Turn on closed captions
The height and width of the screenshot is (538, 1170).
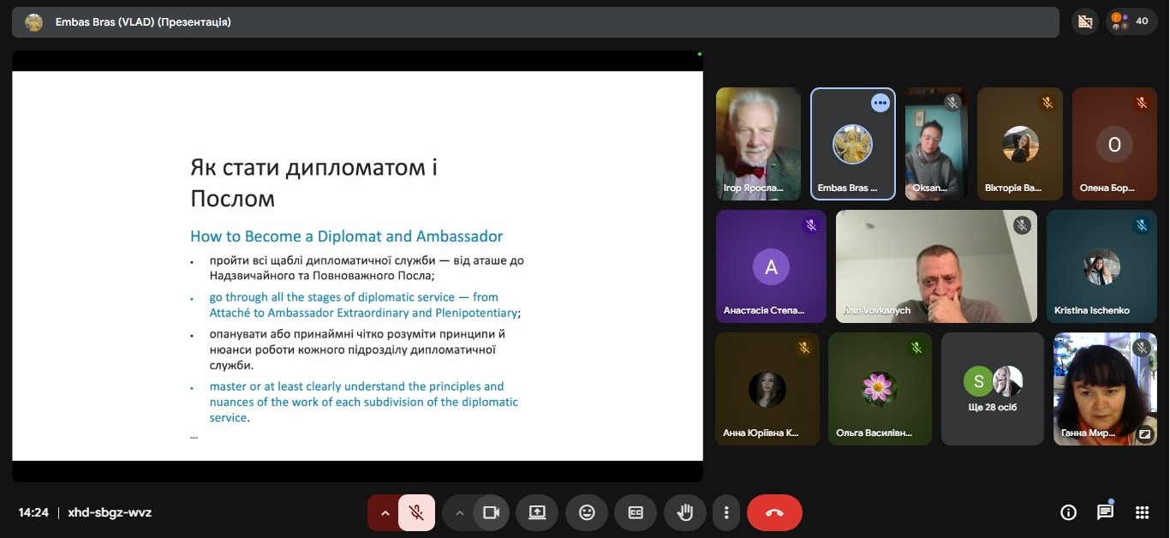point(636,512)
